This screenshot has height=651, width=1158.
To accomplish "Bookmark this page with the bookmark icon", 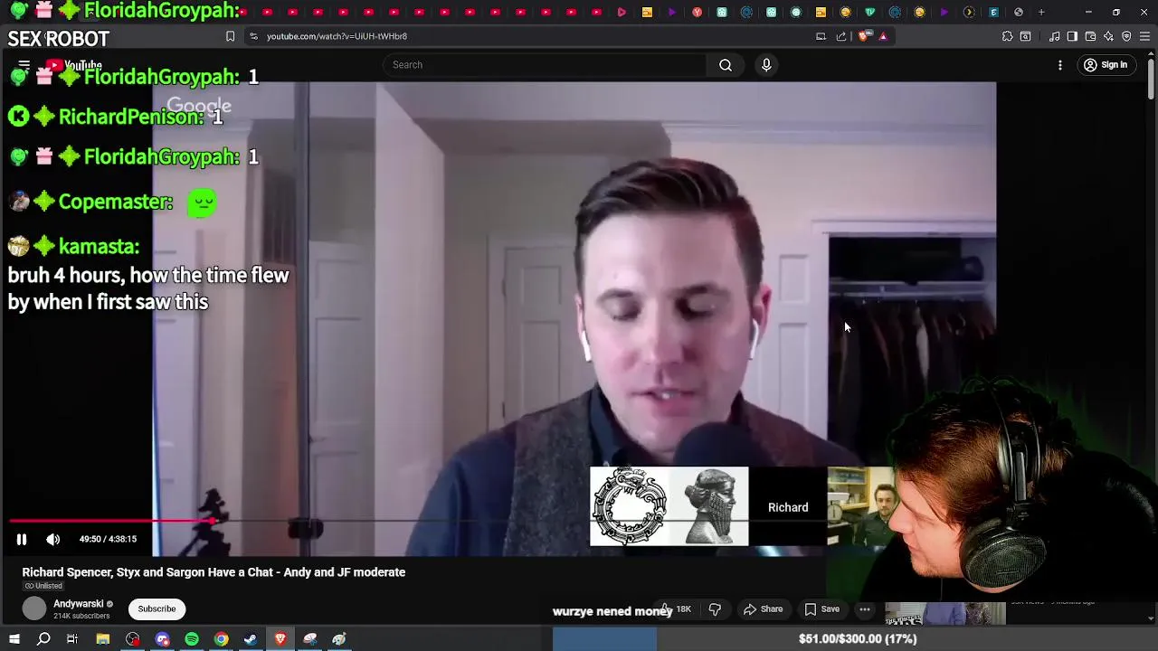I will point(230,36).
